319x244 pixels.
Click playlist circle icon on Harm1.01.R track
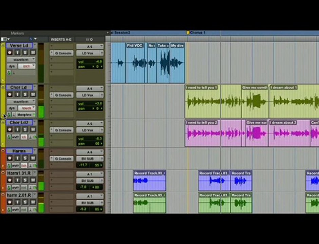[x=3, y=173]
